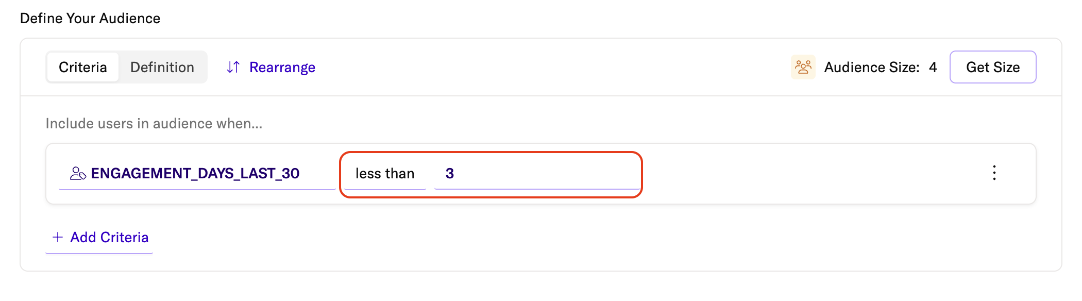The width and height of the screenshot is (1082, 301).
Task: Click the Rearrange text link
Action: click(282, 68)
